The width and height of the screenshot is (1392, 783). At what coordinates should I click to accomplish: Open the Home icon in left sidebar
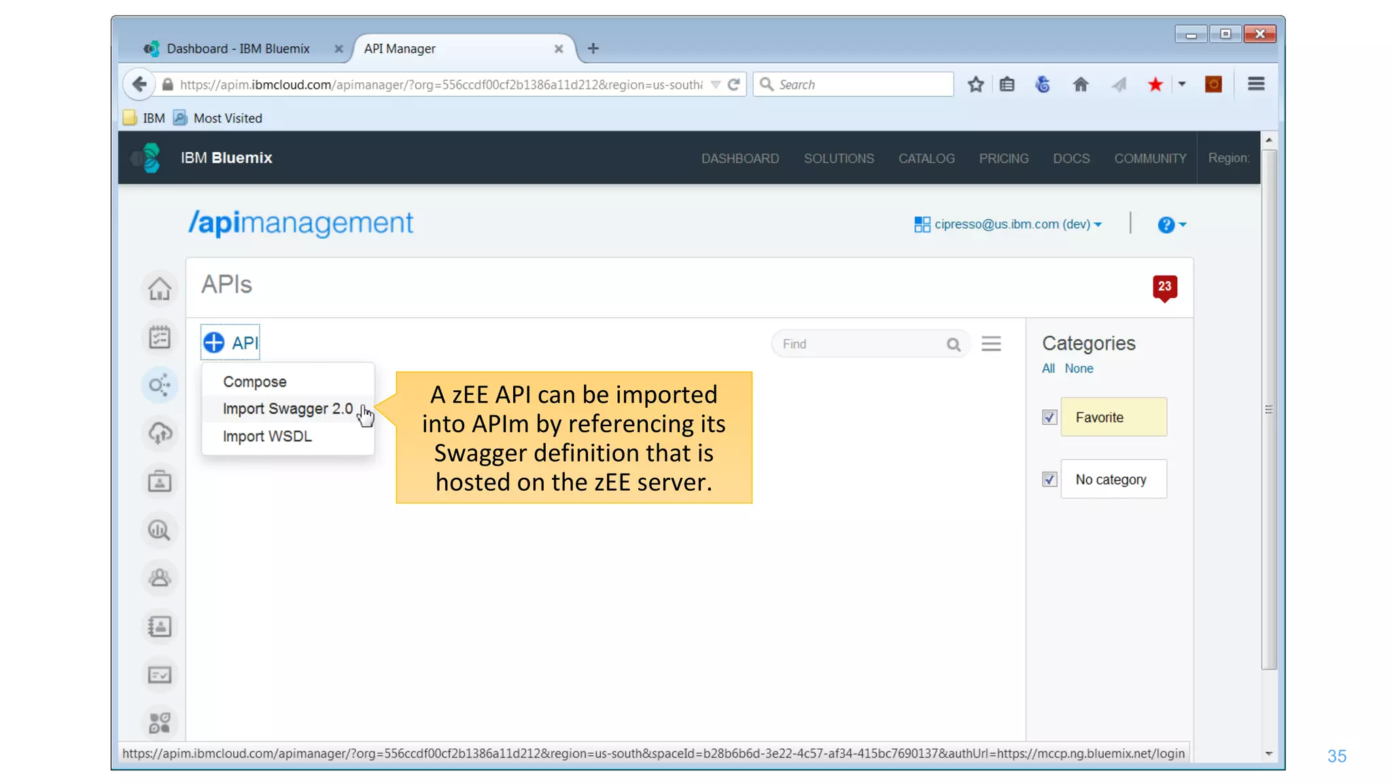tap(160, 289)
